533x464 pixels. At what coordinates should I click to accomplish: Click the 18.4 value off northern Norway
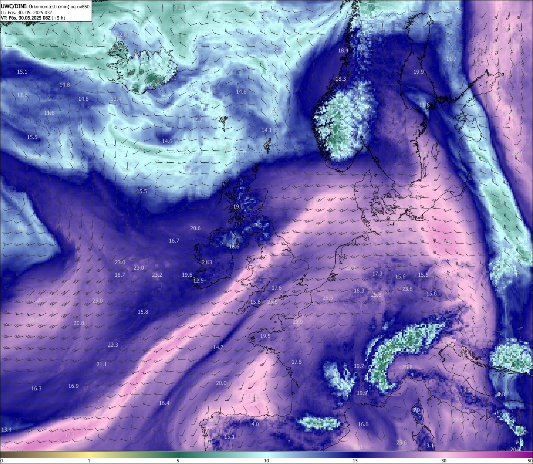(343, 50)
